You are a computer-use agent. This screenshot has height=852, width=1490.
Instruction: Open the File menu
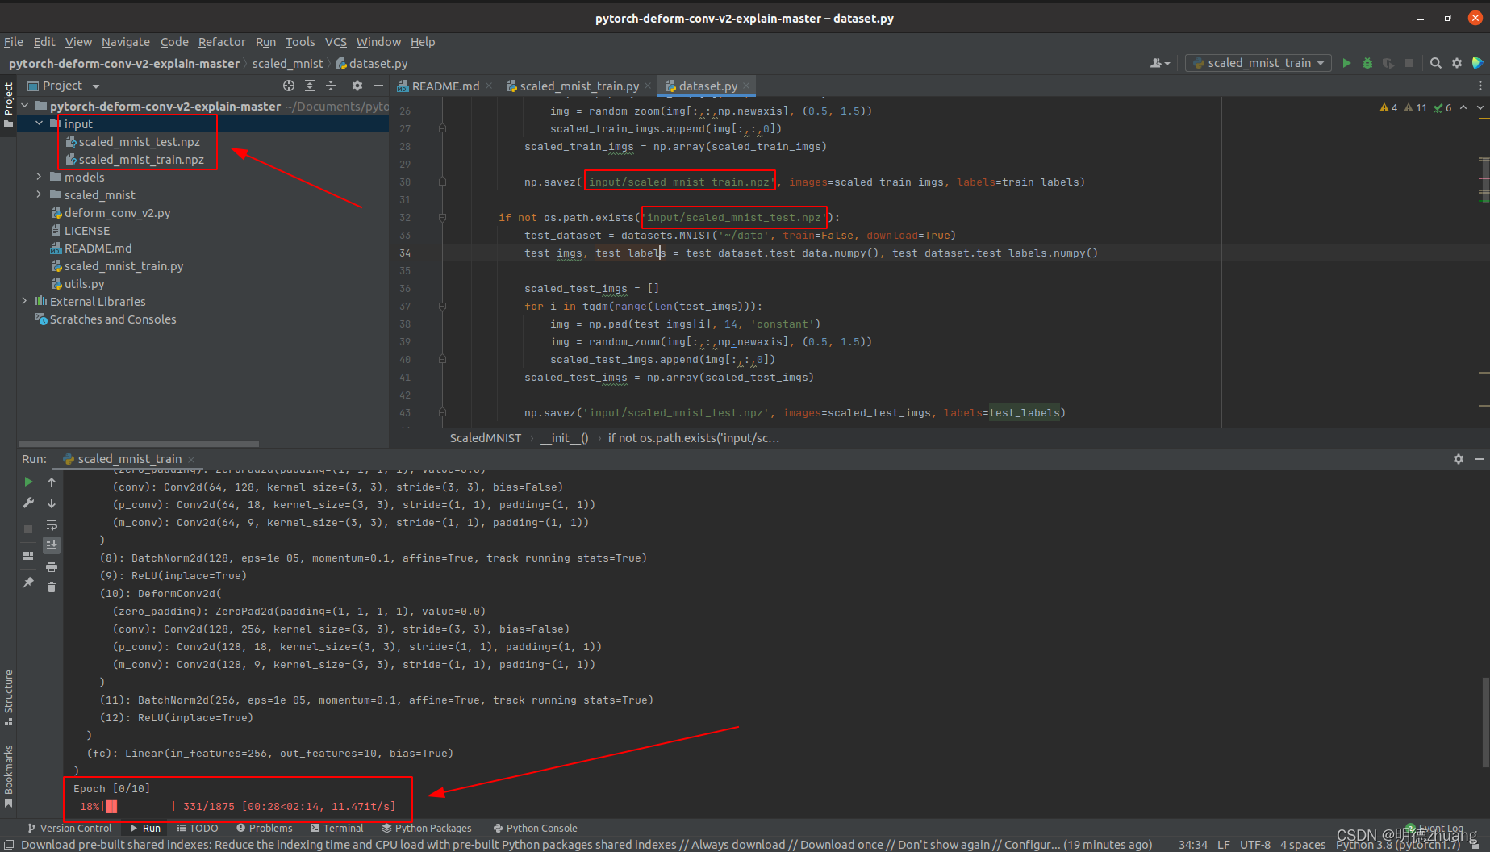[x=14, y=42]
